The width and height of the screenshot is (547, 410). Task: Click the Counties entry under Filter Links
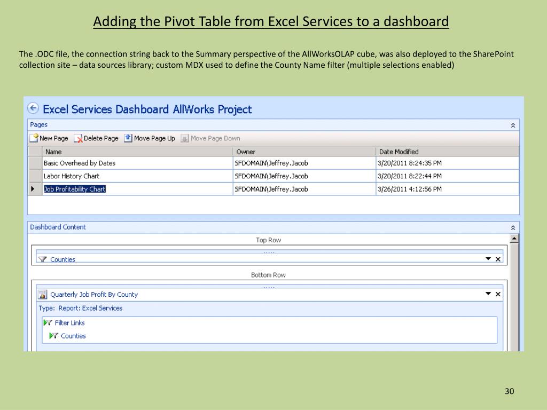(73, 336)
